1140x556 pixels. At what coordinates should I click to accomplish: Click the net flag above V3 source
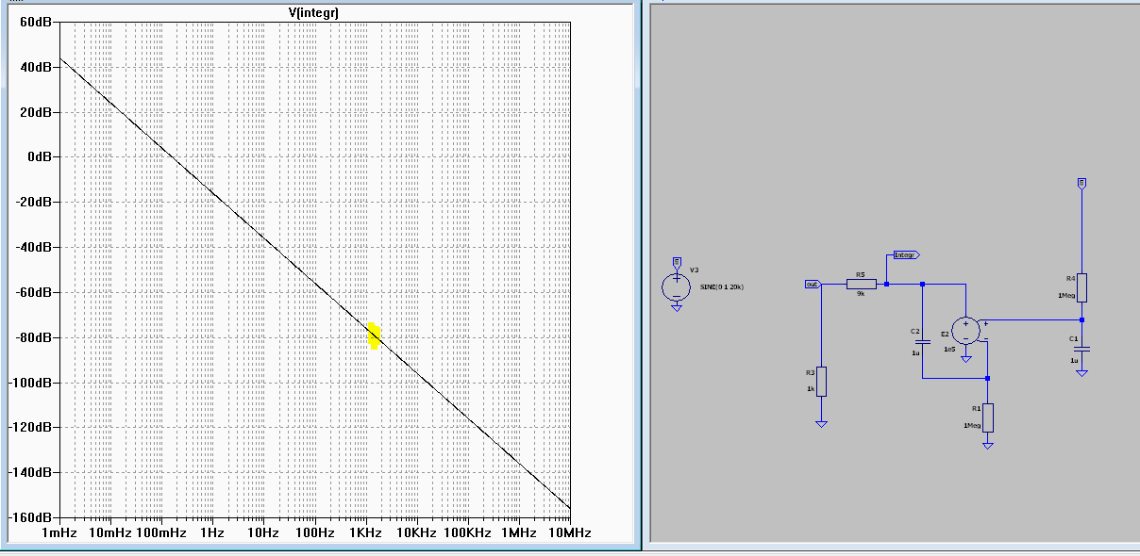point(676,262)
